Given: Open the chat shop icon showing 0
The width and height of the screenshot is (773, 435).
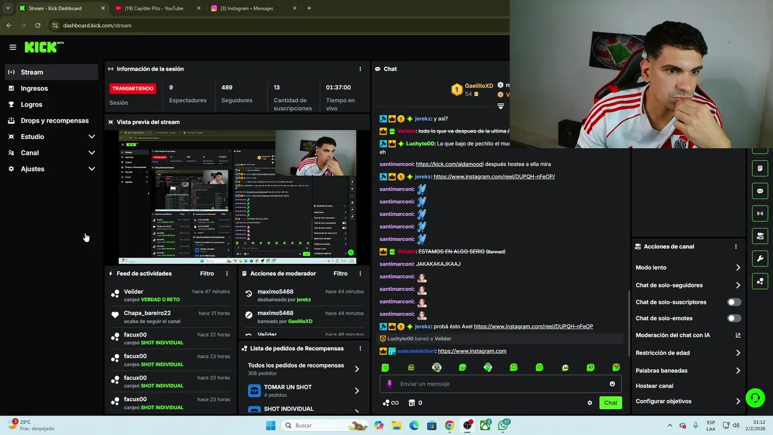Looking at the screenshot, I should [415, 403].
